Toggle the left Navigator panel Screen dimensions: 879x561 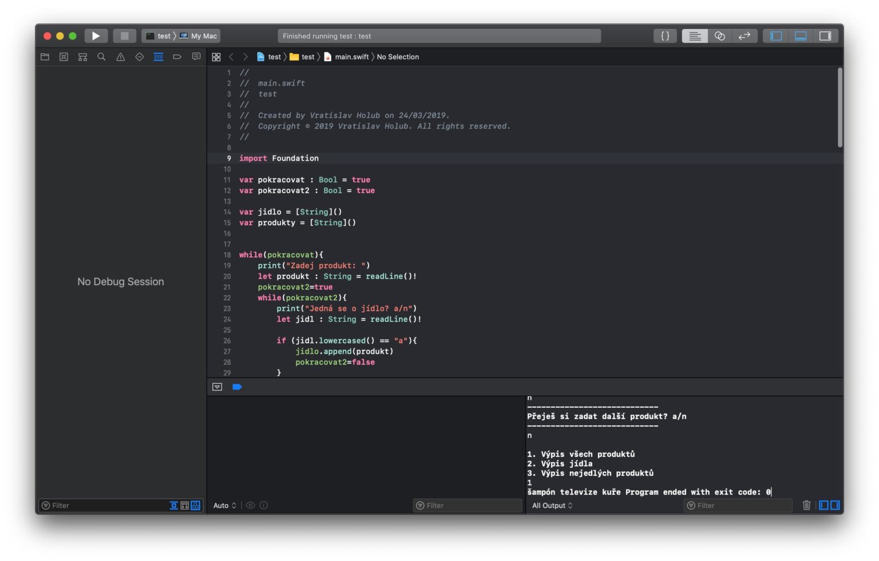[x=776, y=36]
